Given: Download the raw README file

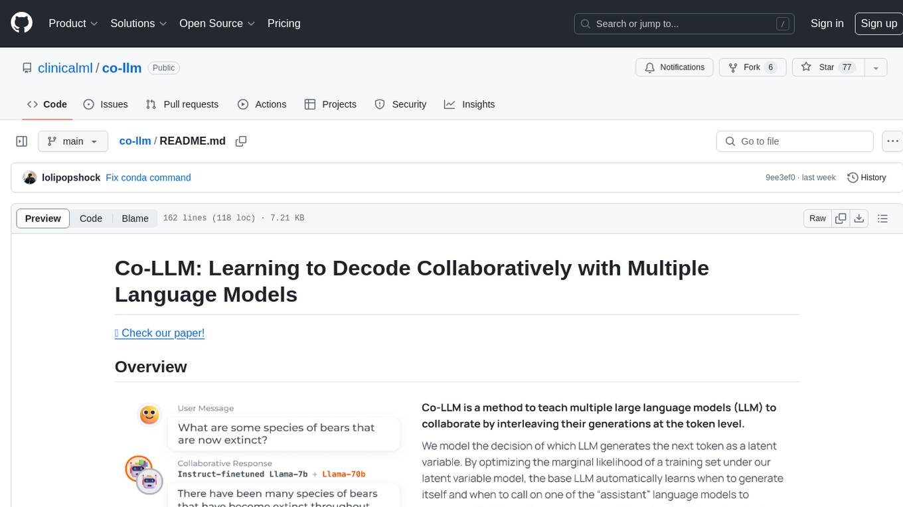Looking at the screenshot, I should pos(859,218).
